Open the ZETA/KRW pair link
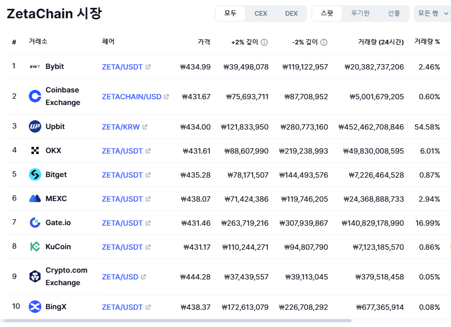The height and width of the screenshot is (327, 451). pyautogui.click(x=120, y=127)
